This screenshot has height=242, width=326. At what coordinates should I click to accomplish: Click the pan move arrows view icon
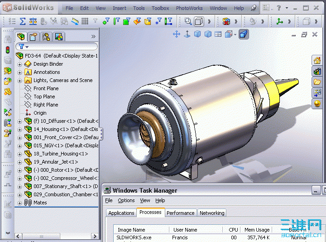pos(177,34)
